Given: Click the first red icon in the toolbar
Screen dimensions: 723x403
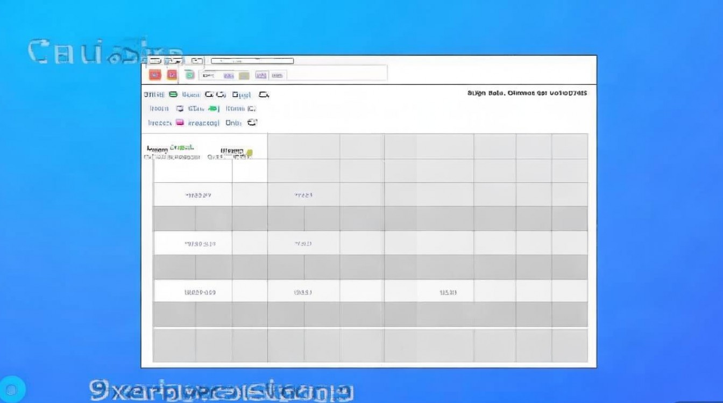Looking at the screenshot, I should pyautogui.click(x=155, y=75).
